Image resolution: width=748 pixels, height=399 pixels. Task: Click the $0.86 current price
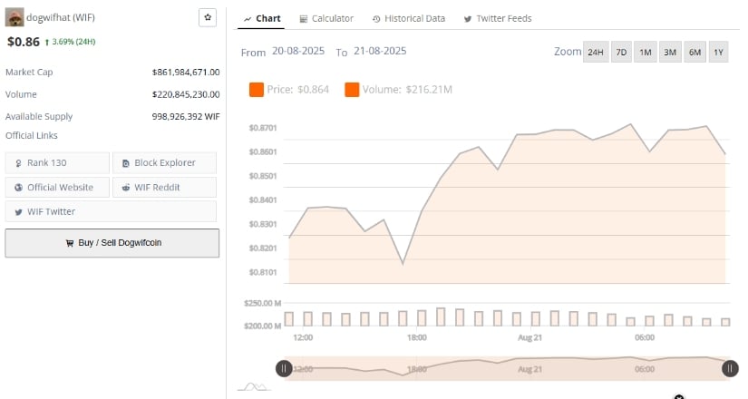pyautogui.click(x=24, y=42)
